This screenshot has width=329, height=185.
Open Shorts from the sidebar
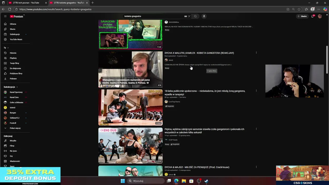12,29
